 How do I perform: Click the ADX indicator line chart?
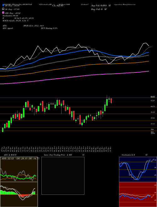(x=19, y=169)
